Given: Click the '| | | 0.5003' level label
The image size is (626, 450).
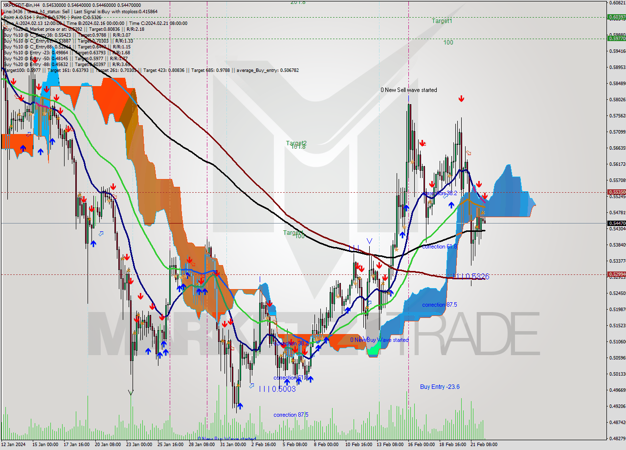Looking at the screenshot, I should [277, 389].
